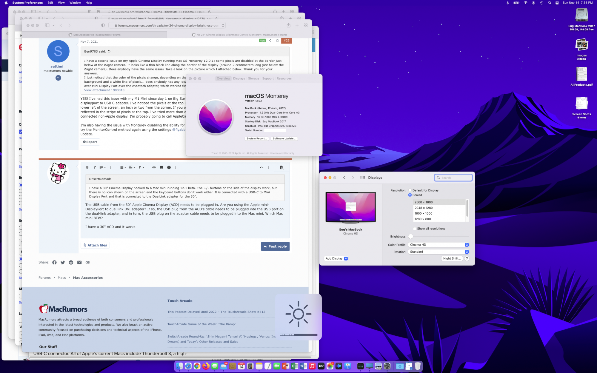Undo last edit in reply editor
Screen dimensions: 597x373
[x=261, y=167]
